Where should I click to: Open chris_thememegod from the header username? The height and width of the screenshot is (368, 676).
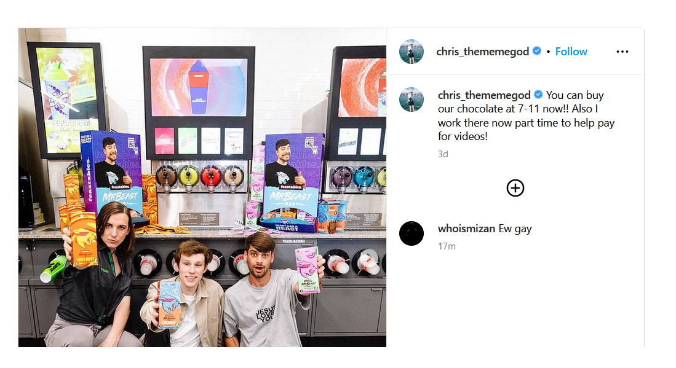pyautogui.click(x=482, y=52)
